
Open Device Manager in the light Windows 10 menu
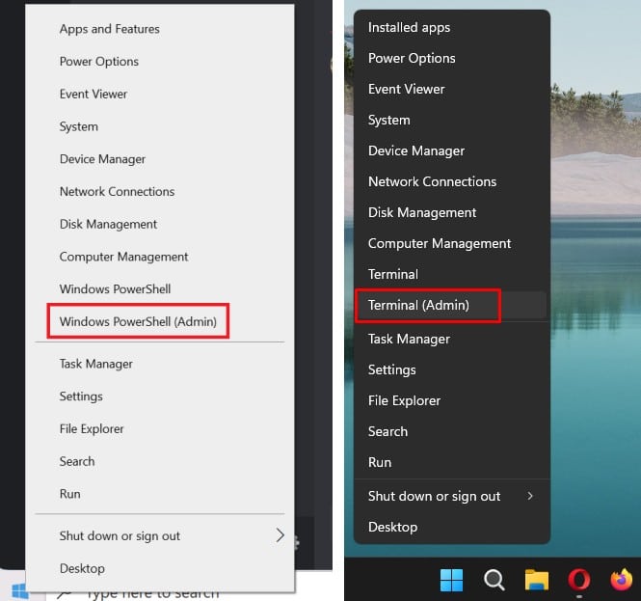click(160, 159)
